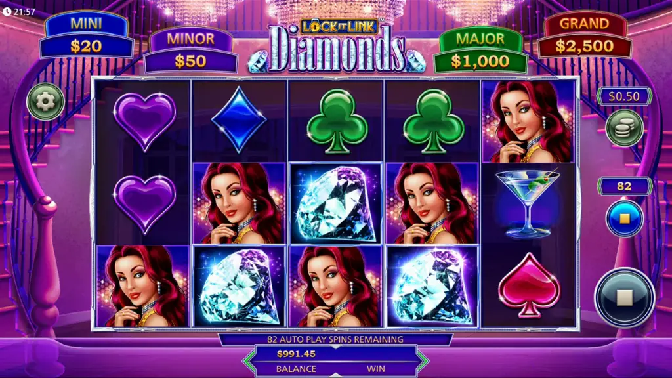Screen dimensions: 672x378
Task: Click the pink spade symbol
Action: point(529,286)
